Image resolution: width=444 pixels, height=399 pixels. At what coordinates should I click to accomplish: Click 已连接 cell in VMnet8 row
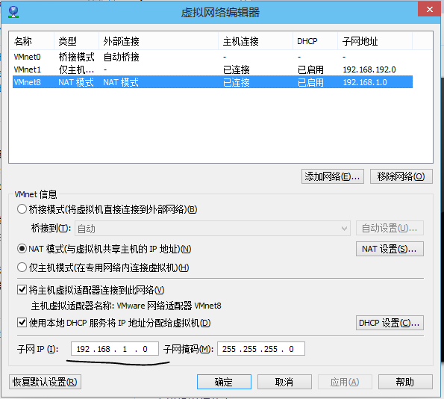click(x=237, y=82)
